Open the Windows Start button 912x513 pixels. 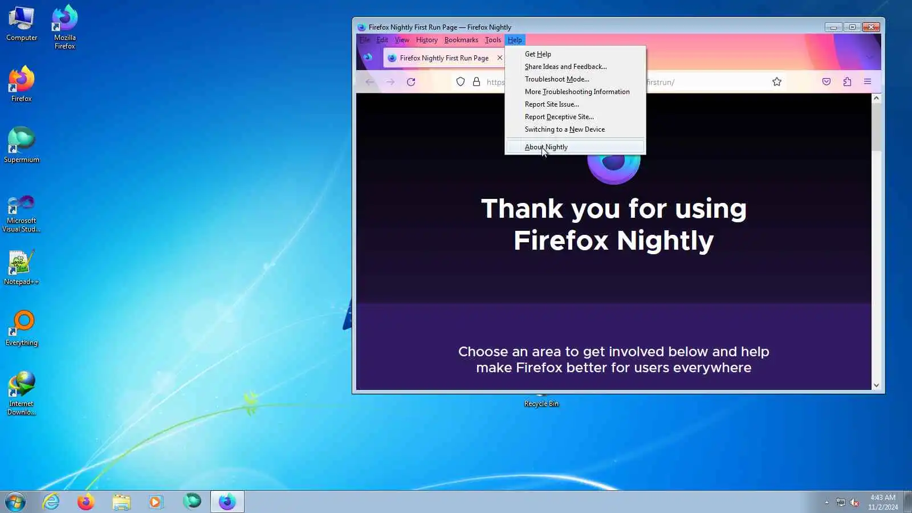point(15,502)
